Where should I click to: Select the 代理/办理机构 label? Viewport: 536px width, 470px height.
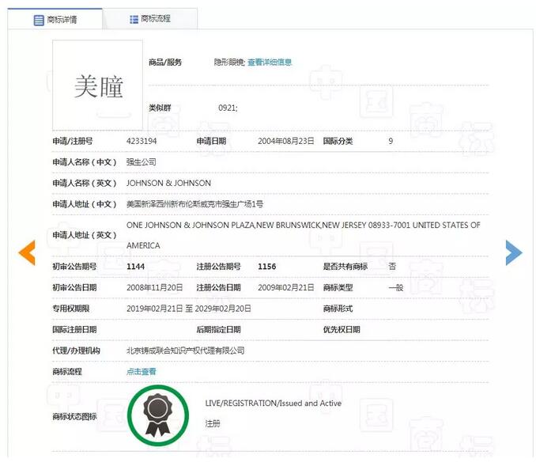point(76,351)
